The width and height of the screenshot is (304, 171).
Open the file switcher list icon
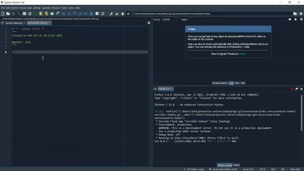click(24, 14)
